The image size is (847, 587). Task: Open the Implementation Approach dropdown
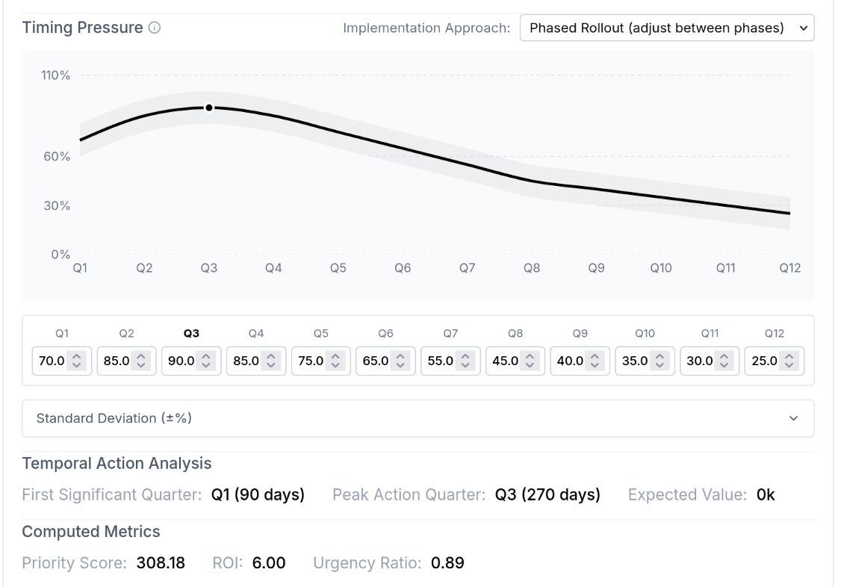pos(666,28)
